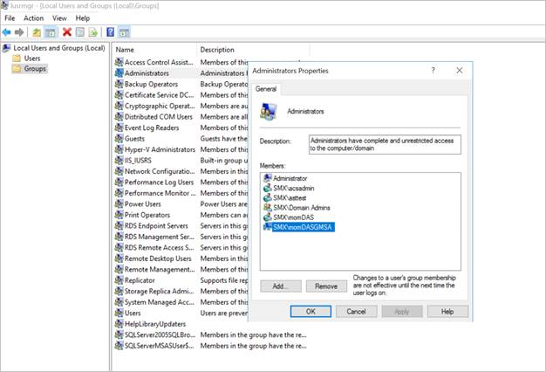This screenshot has height=372, width=546.
Task: Select Access Control Assist... group
Action: pos(159,62)
